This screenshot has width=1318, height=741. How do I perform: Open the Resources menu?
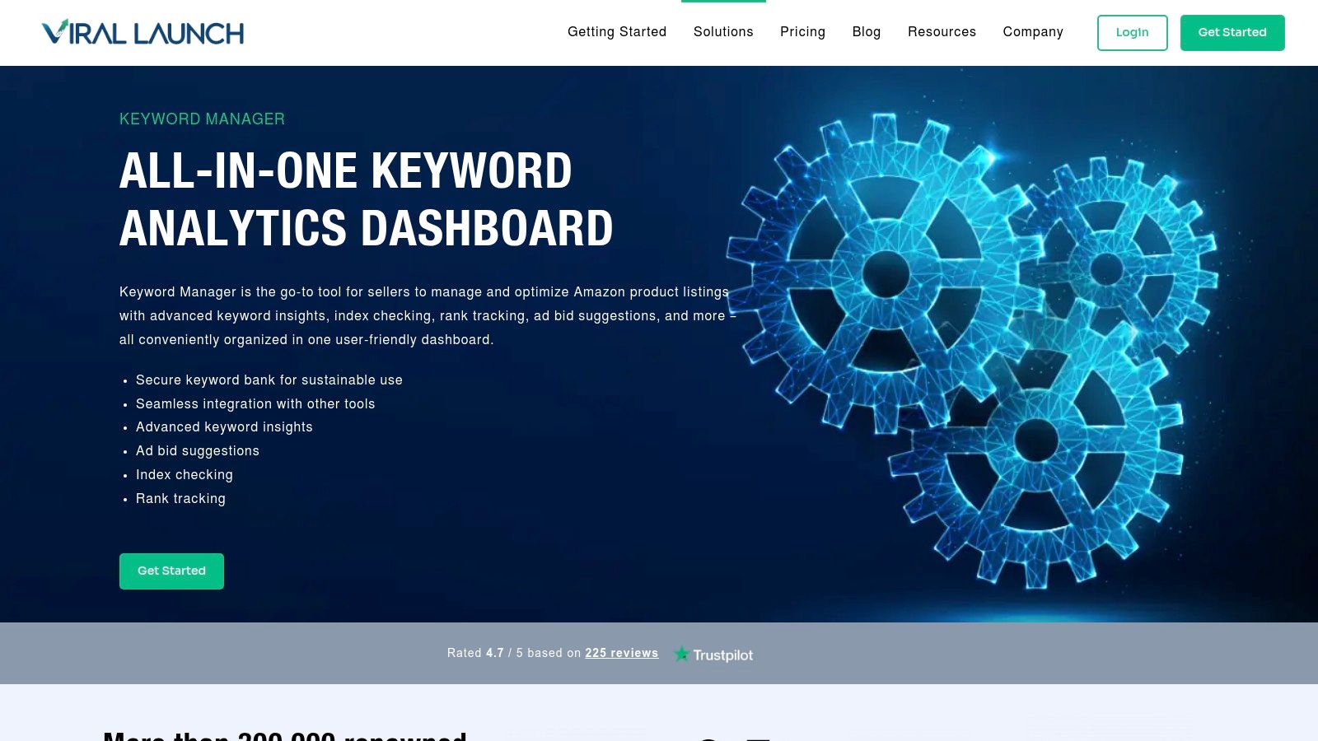point(942,32)
